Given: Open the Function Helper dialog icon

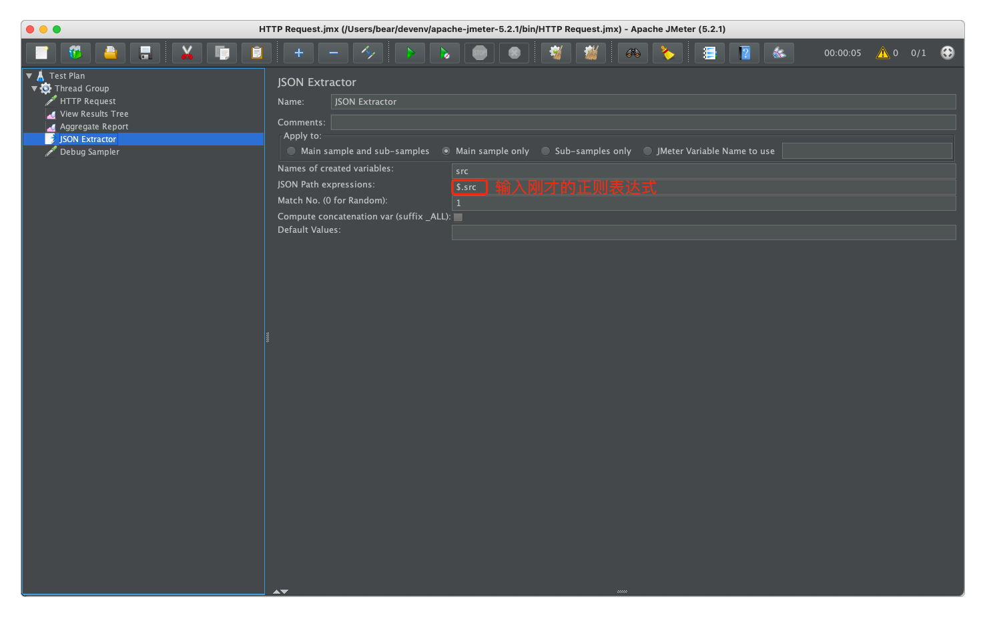Looking at the screenshot, I should [x=710, y=53].
